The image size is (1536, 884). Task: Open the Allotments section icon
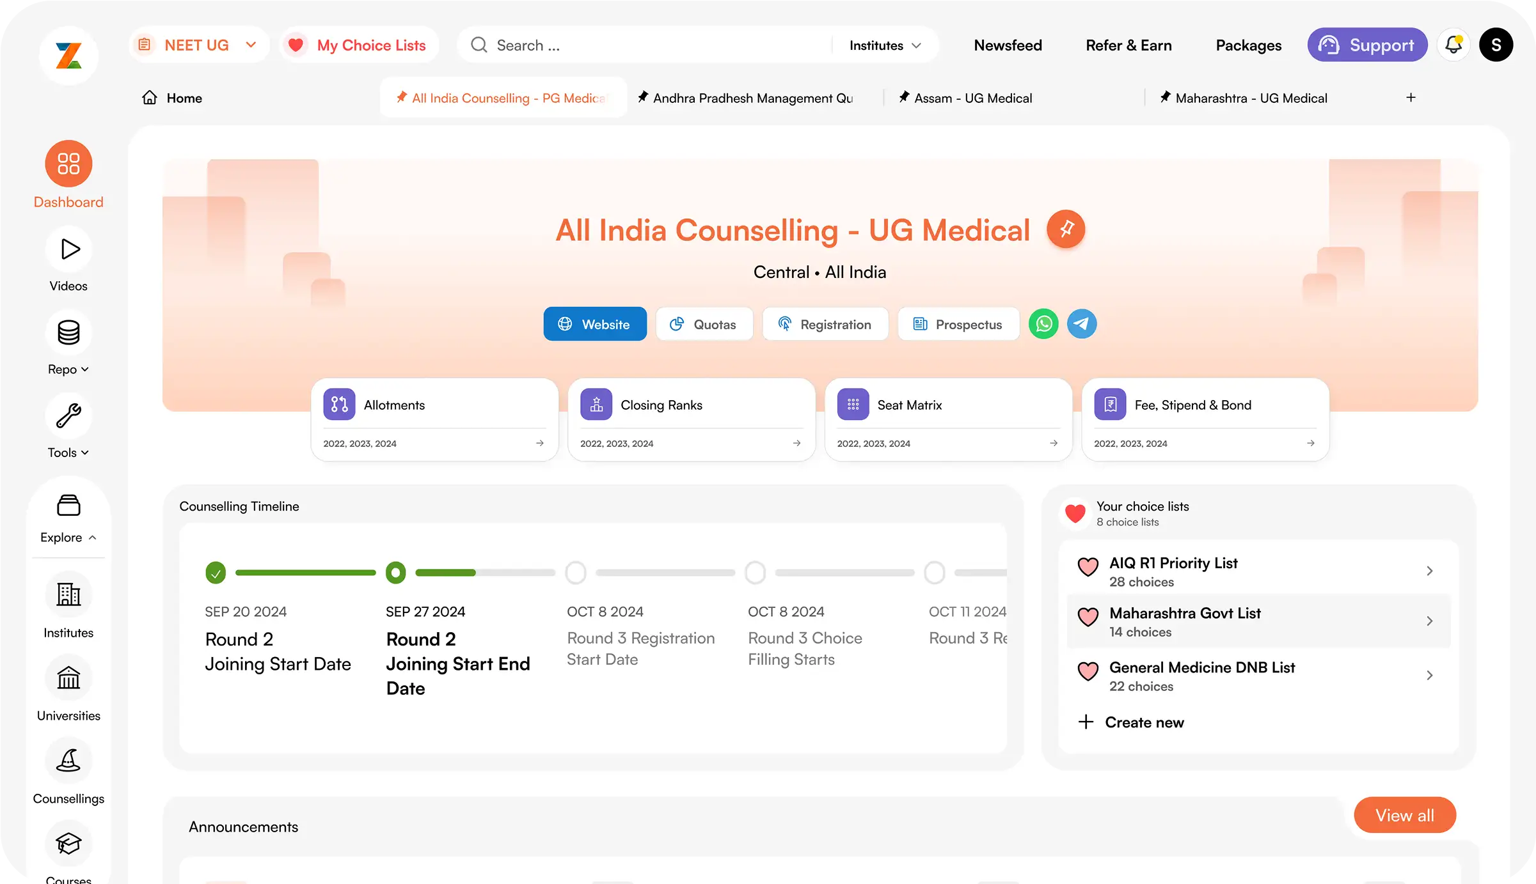click(340, 404)
